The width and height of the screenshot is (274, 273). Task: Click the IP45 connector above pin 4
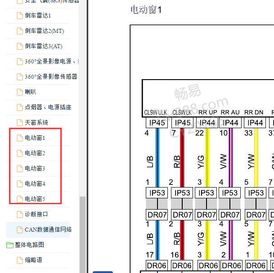click(x=157, y=123)
